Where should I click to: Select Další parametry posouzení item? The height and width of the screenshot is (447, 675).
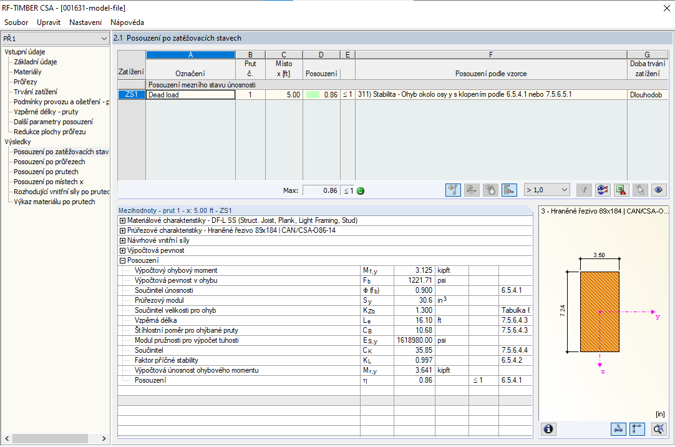tap(54, 122)
